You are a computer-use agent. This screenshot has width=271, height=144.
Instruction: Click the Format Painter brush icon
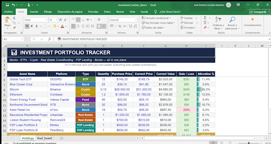click(14, 28)
